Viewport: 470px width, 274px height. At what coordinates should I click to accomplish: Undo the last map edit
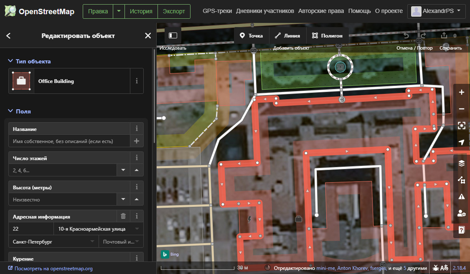click(x=406, y=36)
